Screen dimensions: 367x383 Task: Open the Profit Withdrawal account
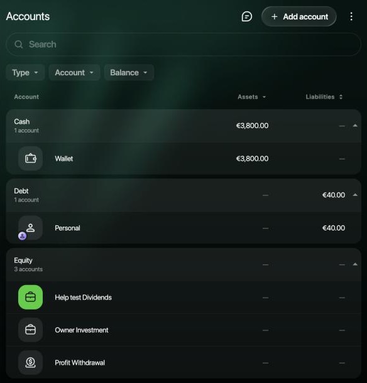point(183,362)
